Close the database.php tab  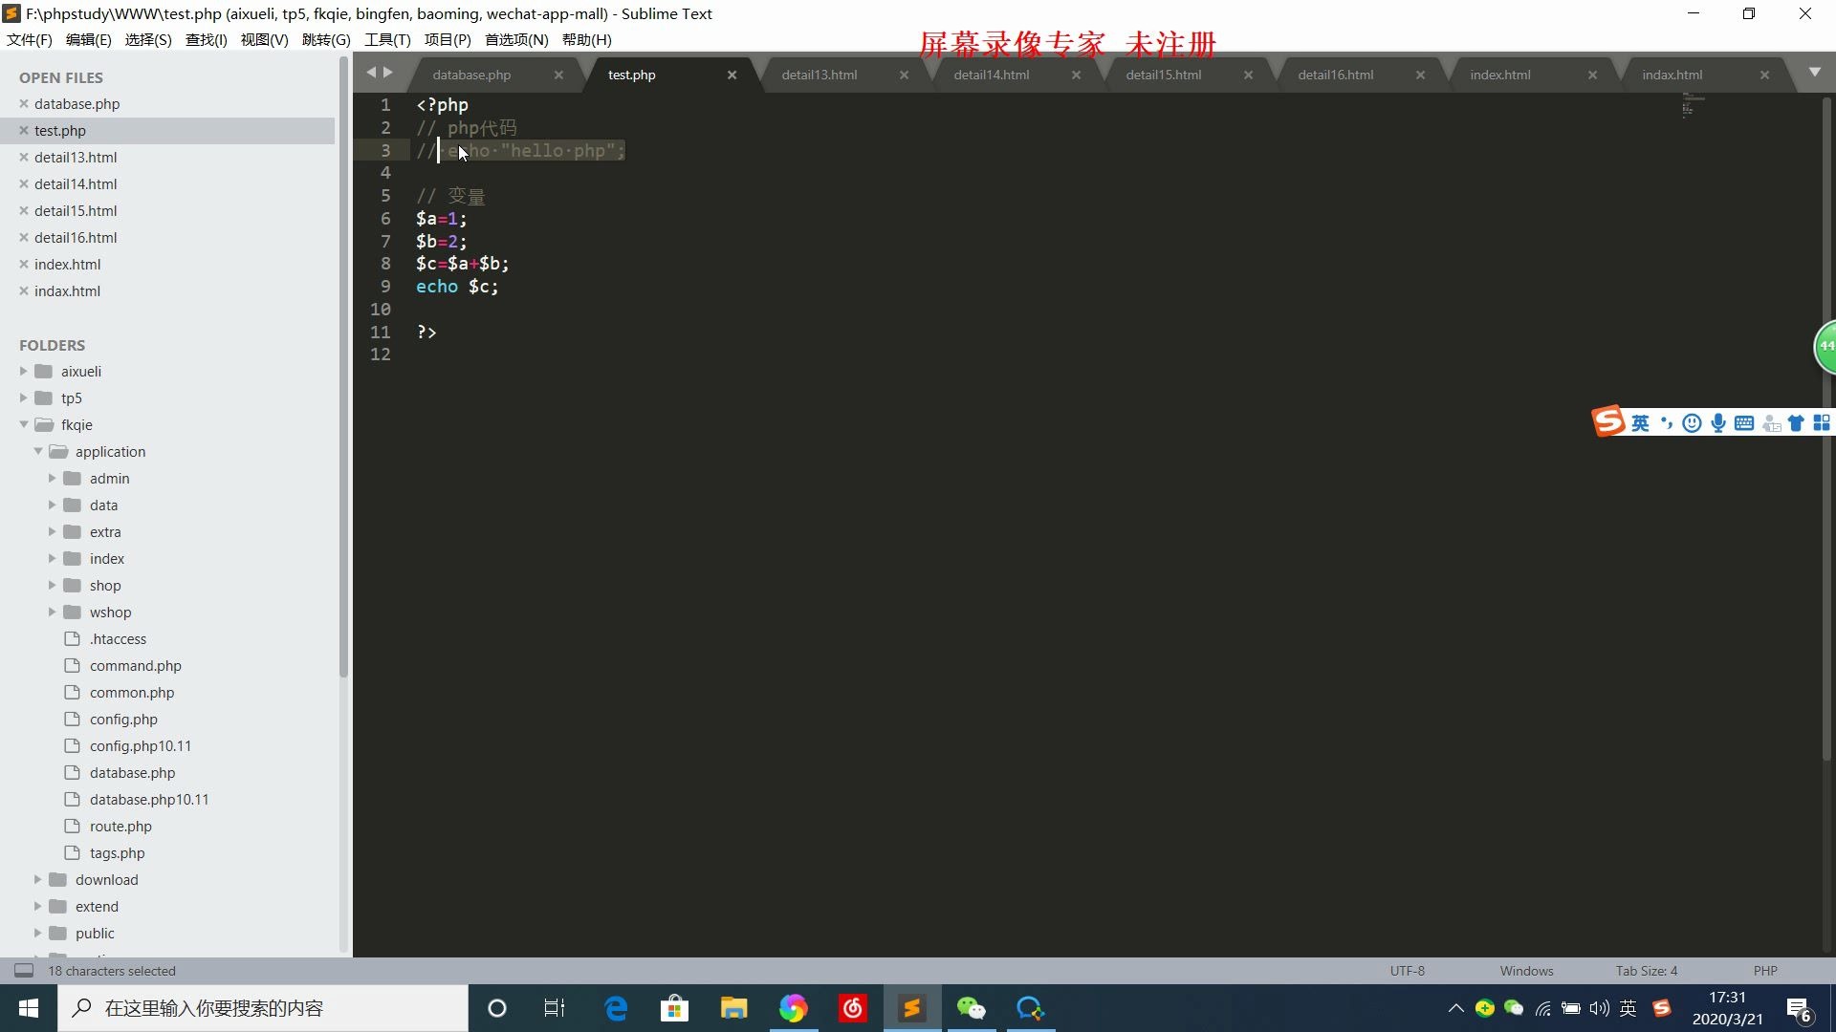558,75
